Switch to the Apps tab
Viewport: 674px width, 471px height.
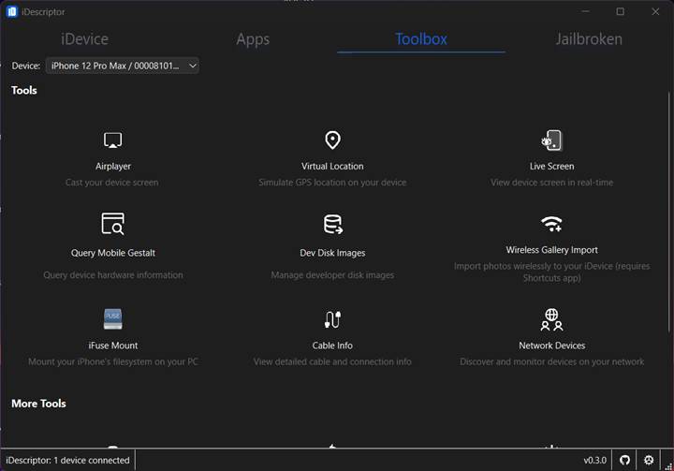[253, 39]
